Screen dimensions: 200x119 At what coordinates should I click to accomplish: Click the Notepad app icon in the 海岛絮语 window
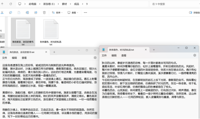click(4, 52)
